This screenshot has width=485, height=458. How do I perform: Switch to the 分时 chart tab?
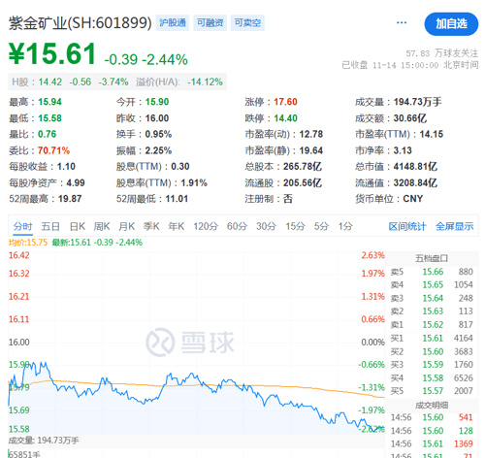click(22, 226)
